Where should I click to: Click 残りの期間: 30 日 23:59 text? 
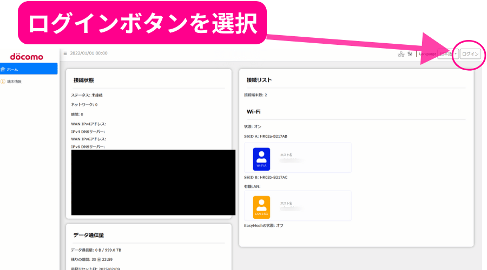pos(91,260)
